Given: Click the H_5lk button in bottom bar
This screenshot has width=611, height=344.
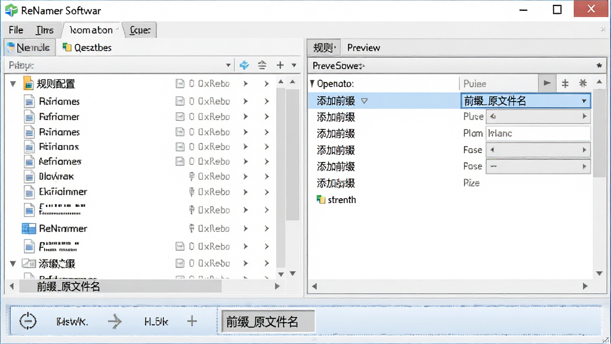Looking at the screenshot, I should coord(156,322).
